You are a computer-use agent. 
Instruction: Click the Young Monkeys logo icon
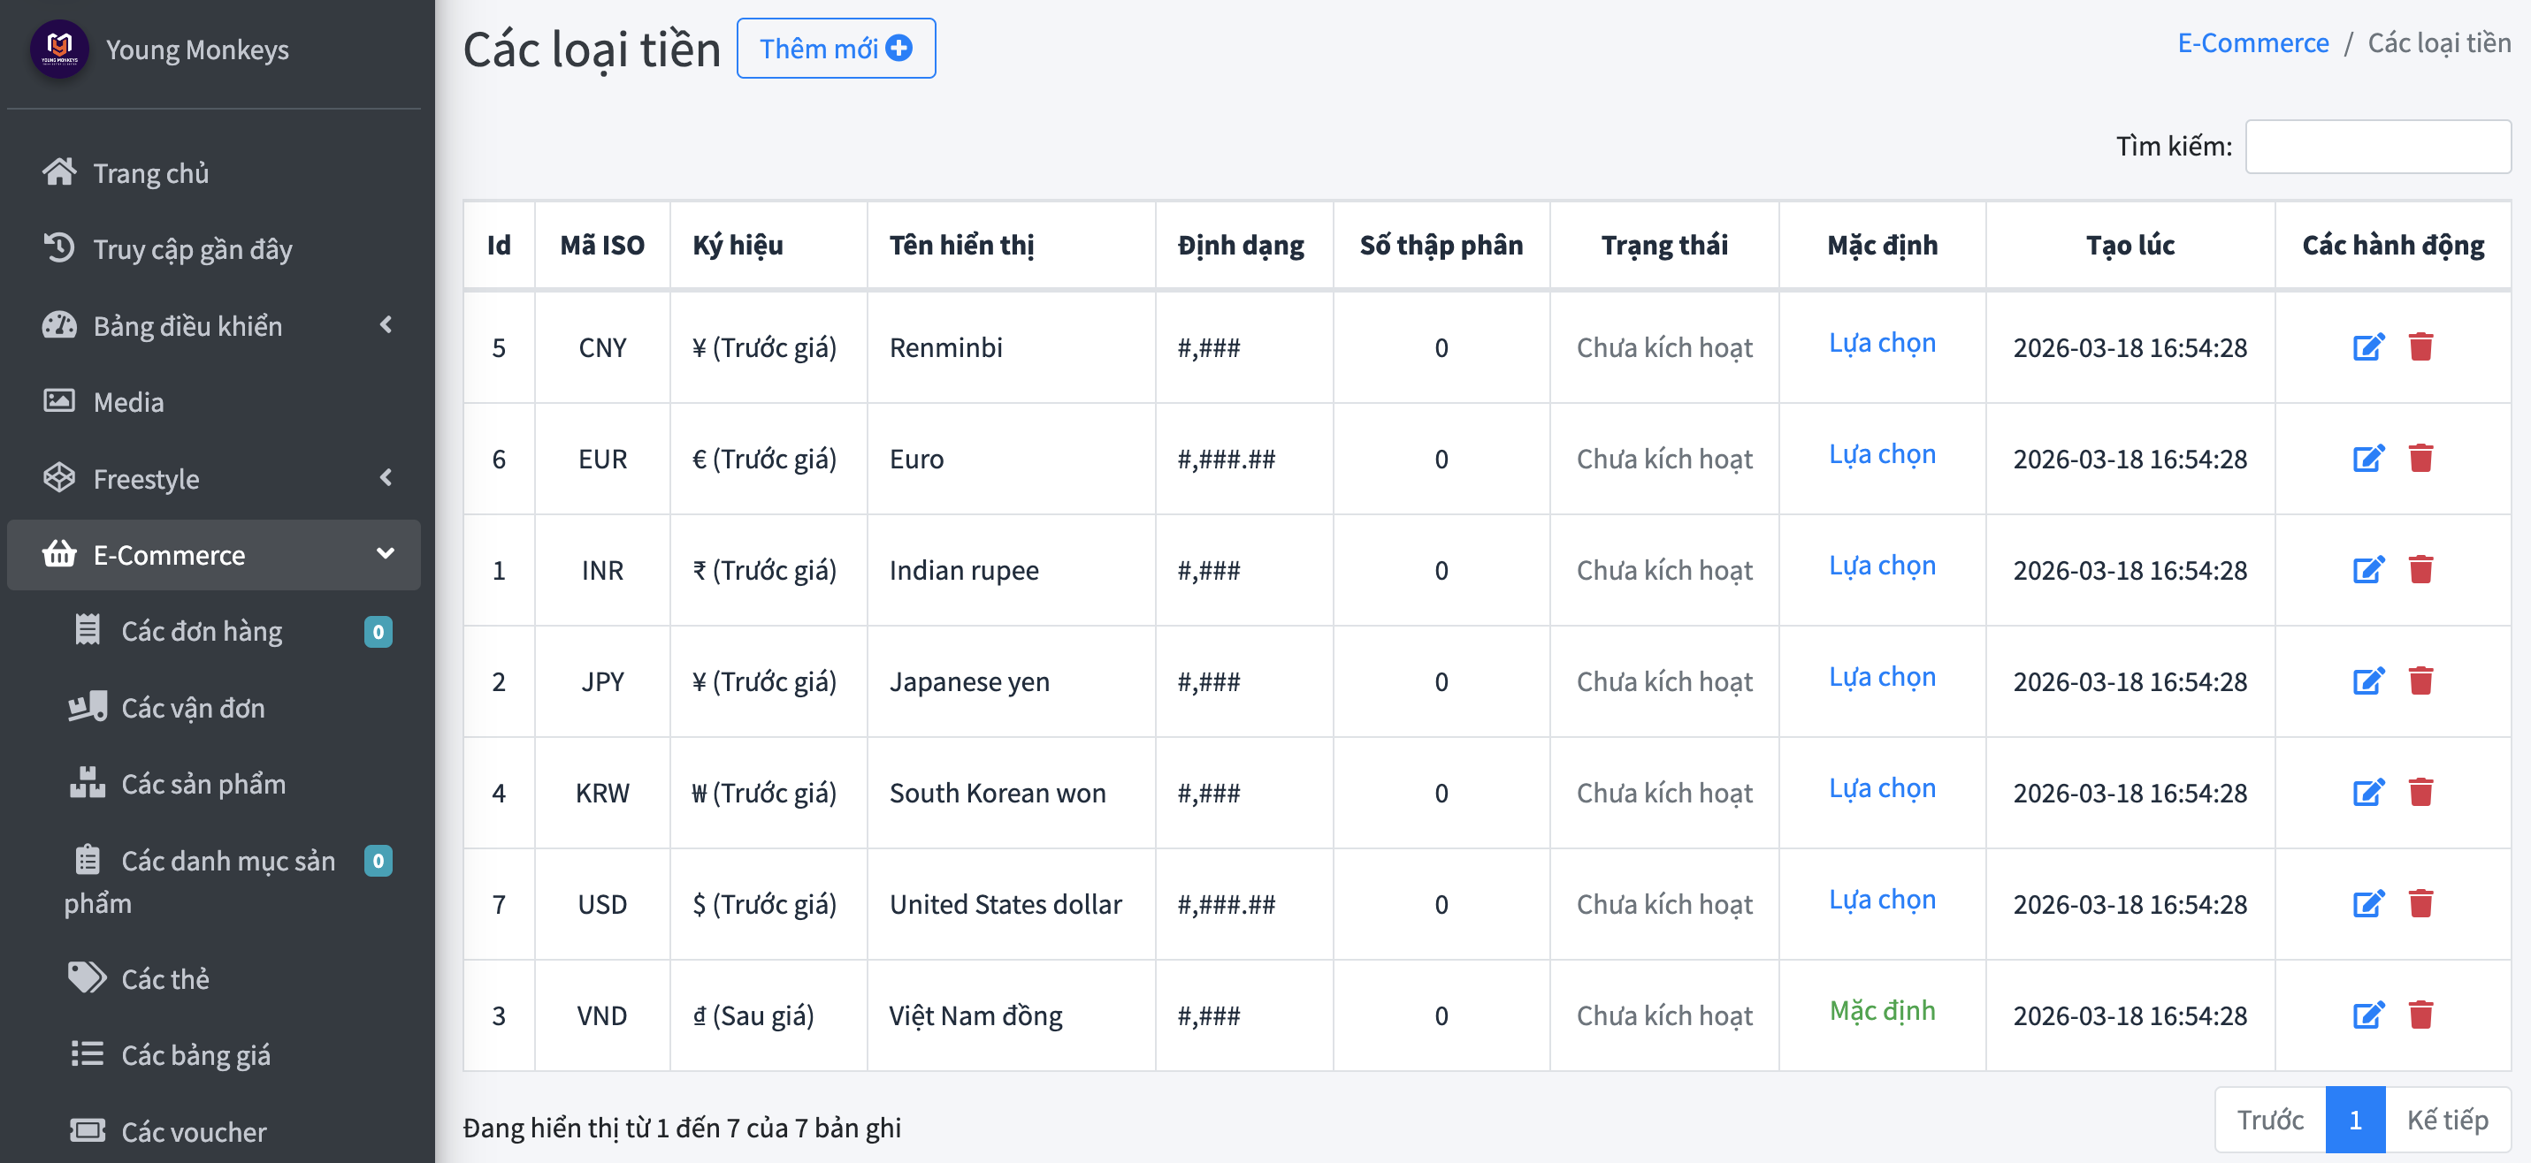pos(59,48)
